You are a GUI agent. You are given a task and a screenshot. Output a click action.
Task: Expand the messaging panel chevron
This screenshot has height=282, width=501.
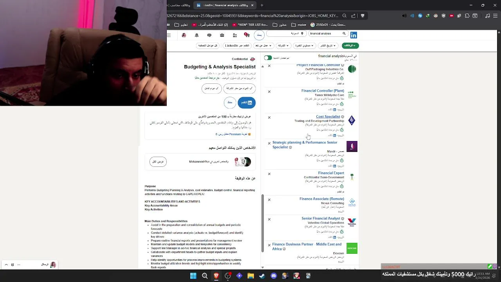click(x=6, y=265)
